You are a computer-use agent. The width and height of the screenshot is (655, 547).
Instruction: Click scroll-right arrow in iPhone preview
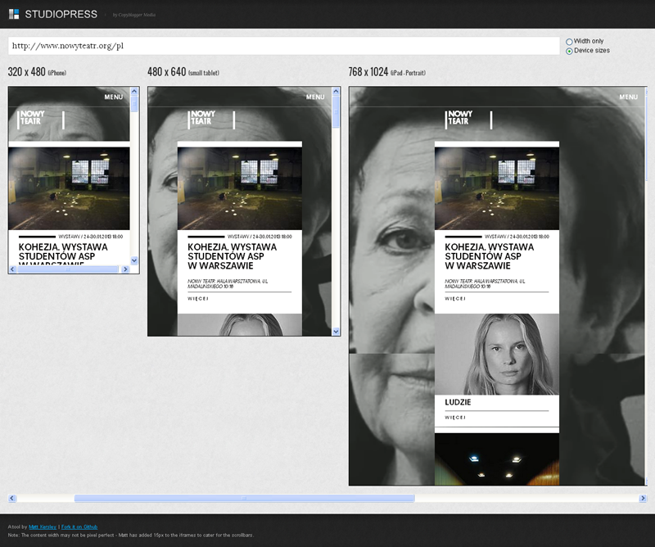click(x=124, y=269)
